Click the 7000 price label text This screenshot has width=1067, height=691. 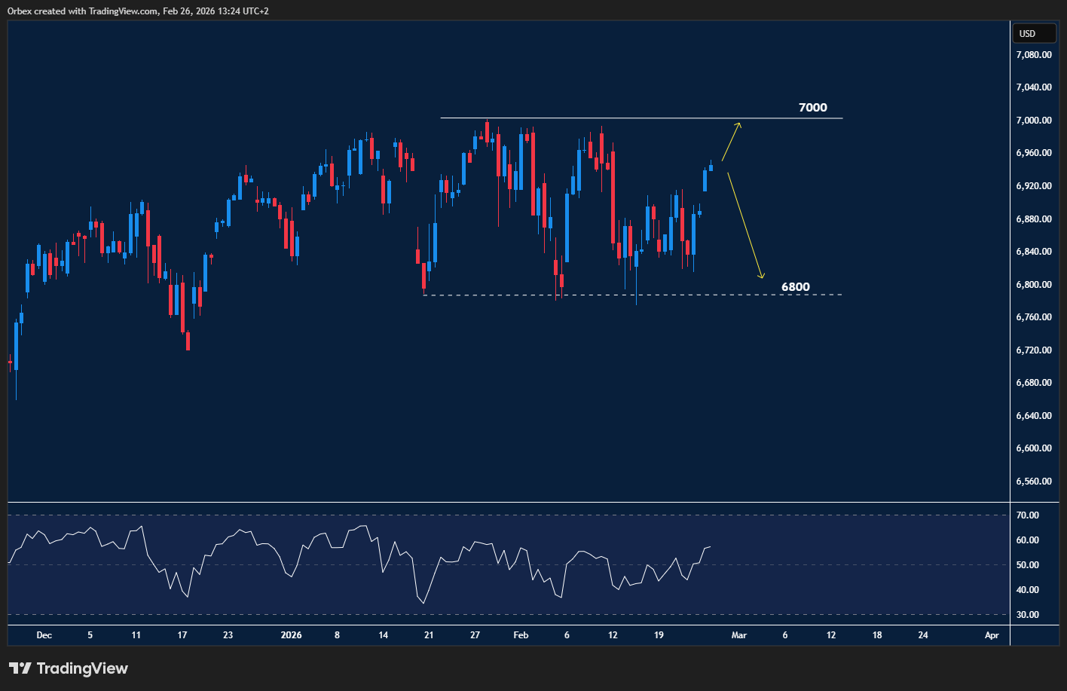coord(812,107)
